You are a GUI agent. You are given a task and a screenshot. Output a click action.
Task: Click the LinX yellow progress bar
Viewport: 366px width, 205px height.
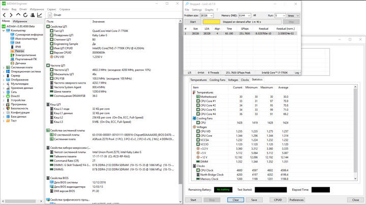click(211, 22)
